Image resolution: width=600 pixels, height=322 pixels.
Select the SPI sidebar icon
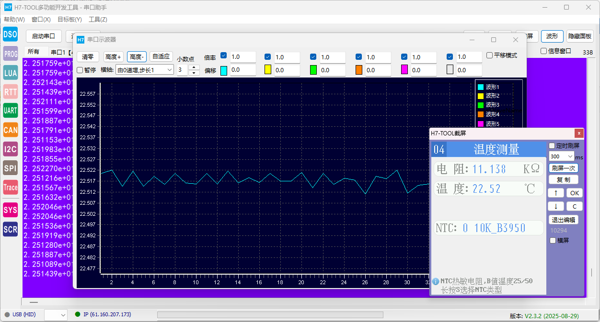(x=11, y=168)
